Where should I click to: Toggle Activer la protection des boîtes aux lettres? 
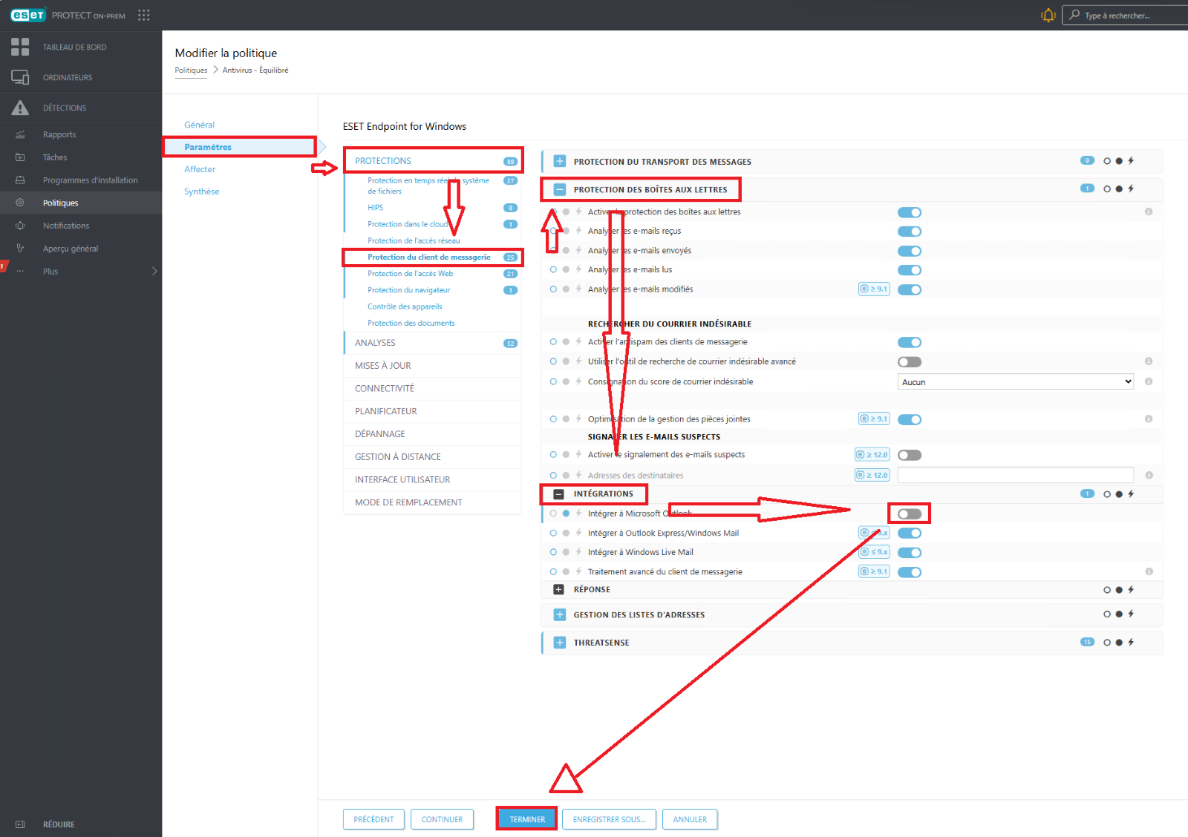tap(910, 212)
